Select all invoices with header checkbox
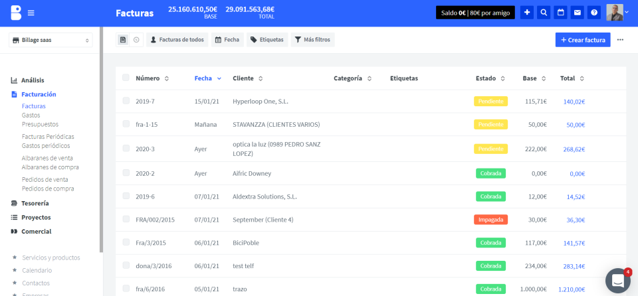The height and width of the screenshot is (296, 638). (126, 78)
